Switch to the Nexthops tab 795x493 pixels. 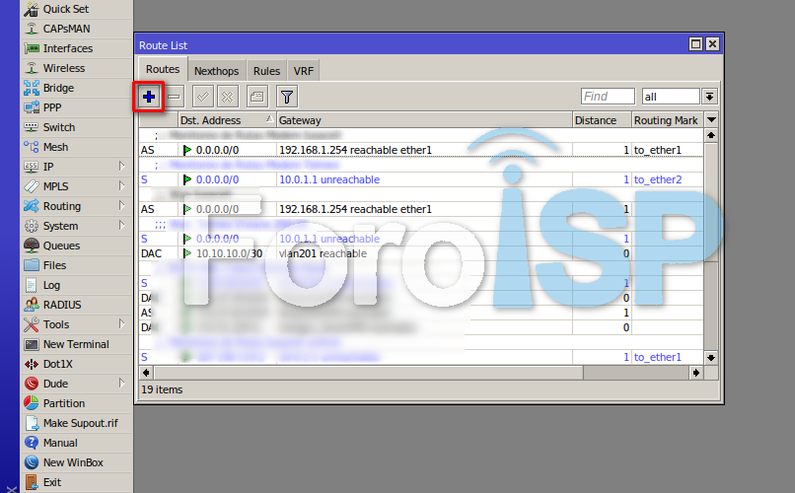tap(216, 71)
